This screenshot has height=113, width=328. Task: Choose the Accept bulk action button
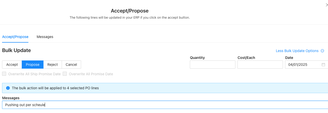pos(12,65)
